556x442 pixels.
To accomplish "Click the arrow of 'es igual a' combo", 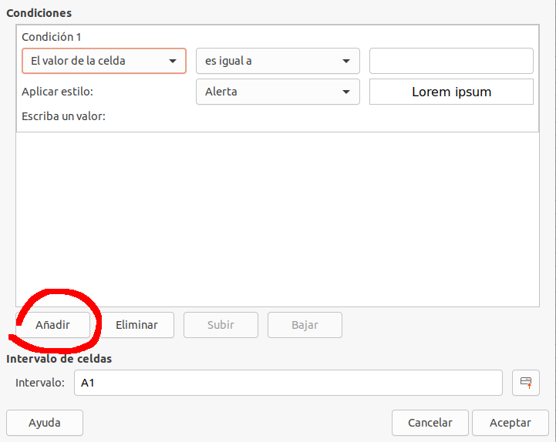I will pos(346,61).
